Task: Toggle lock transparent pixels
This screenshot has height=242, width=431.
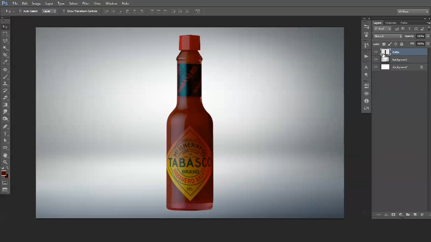Action: 384,44
